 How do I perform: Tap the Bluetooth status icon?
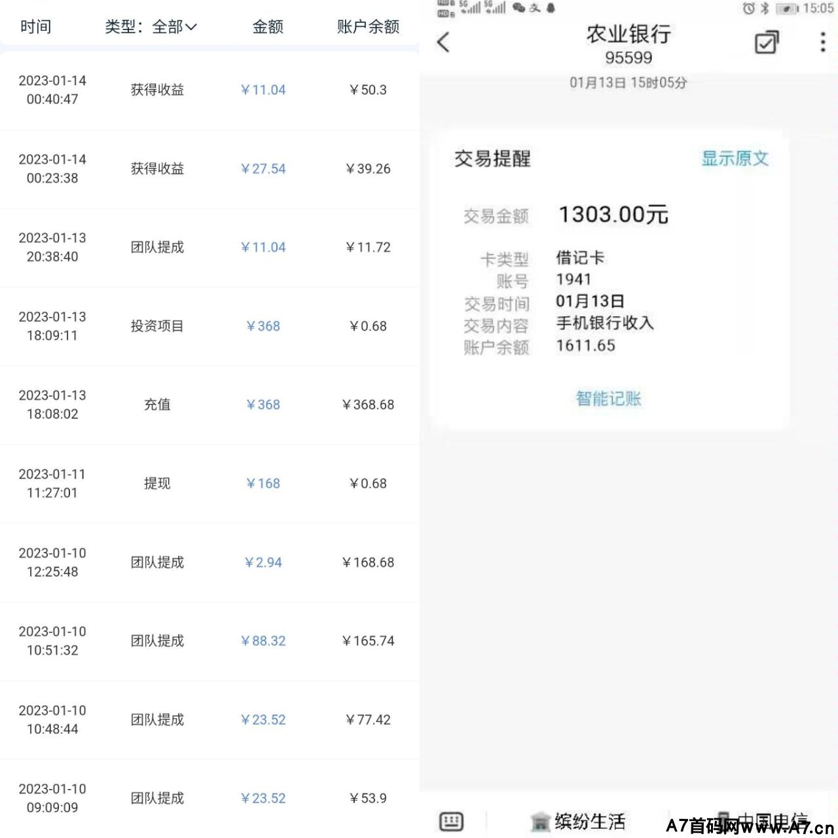pos(764,9)
